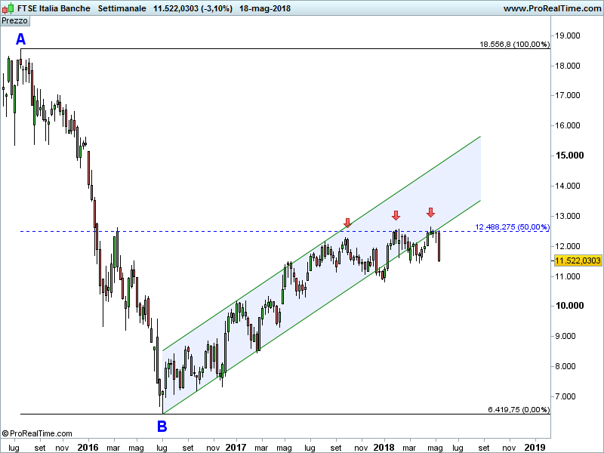Click the 7.000 price axis label

[x=565, y=396]
